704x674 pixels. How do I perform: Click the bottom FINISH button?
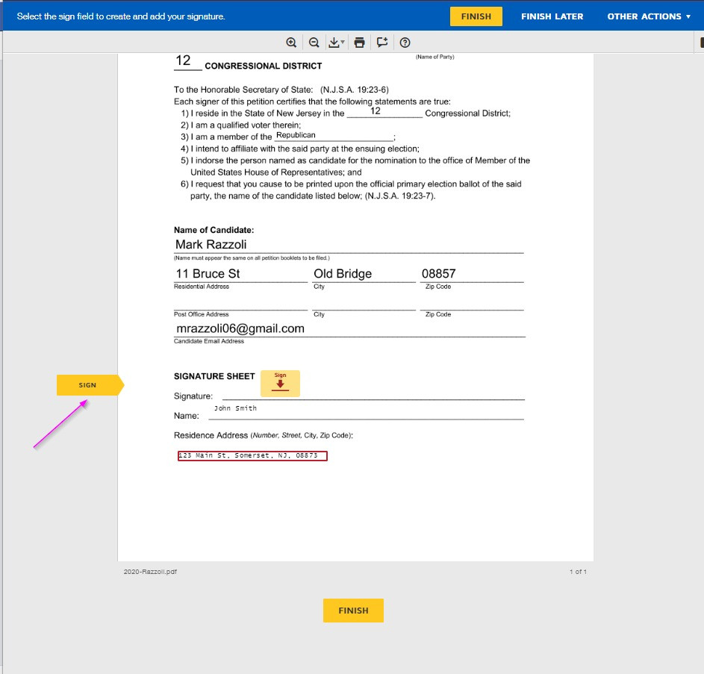353,611
